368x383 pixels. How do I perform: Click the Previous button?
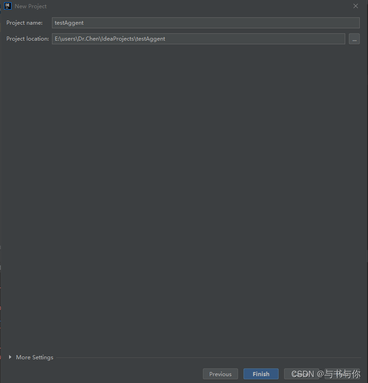click(x=220, y=373)
